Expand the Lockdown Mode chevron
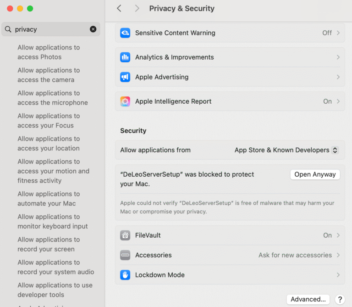This screenshot has width=352, height=307. click(x=338, y=275)
